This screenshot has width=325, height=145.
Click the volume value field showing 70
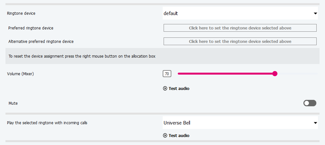(x=167, y=74)
